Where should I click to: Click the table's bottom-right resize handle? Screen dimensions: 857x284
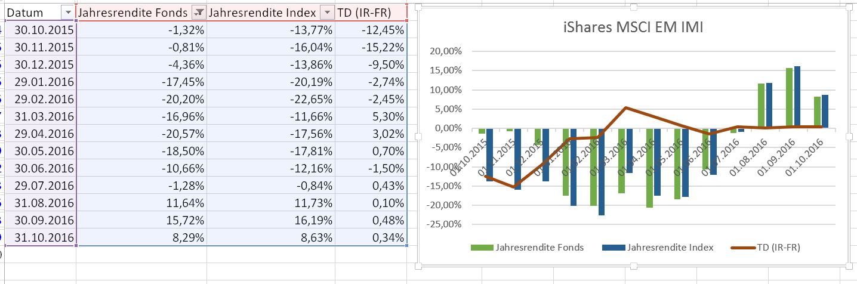[x=407, y=245]
